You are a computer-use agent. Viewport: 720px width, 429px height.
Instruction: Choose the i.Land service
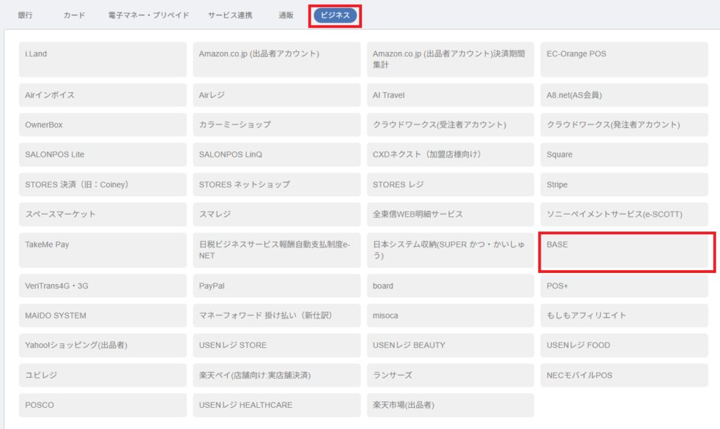(103, 60)
